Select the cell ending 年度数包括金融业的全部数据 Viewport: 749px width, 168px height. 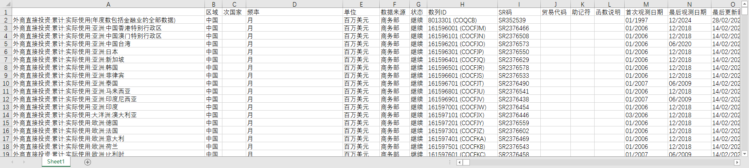[x=108, y=20]
